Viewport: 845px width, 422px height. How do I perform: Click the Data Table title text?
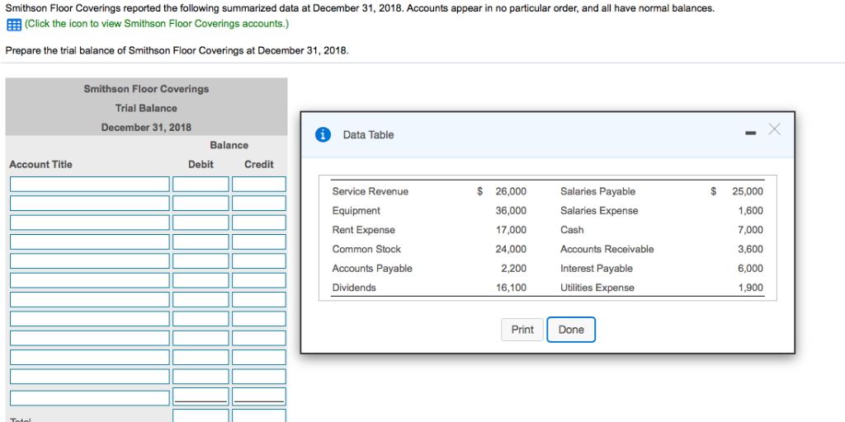pyautogui.click(x=369, y=135)
